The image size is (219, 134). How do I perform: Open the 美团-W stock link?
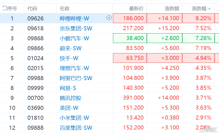tap(69, 108)
